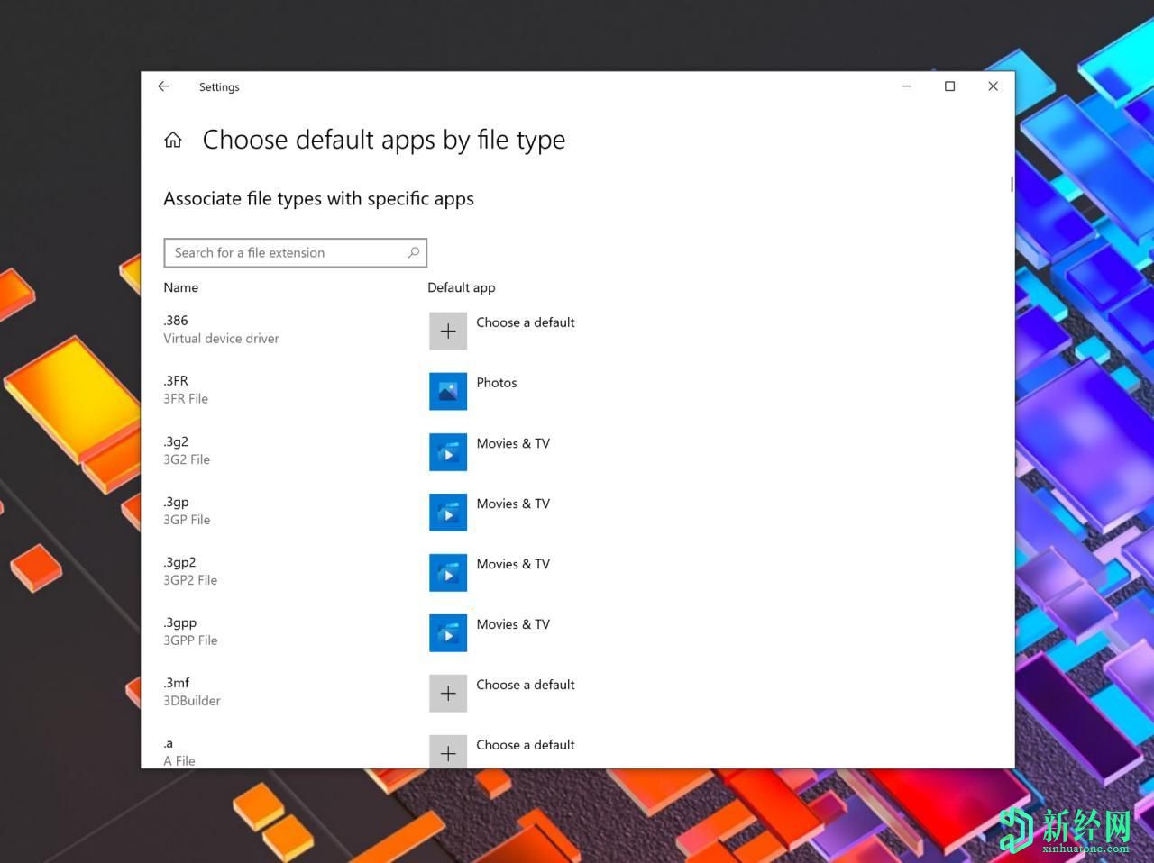Select the plus icon beside .3mf

pos(448,693)
